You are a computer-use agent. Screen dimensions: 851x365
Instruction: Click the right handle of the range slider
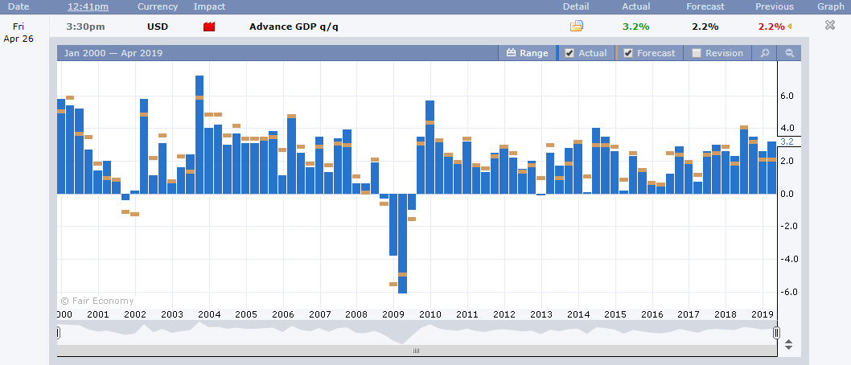click(776, 333)
